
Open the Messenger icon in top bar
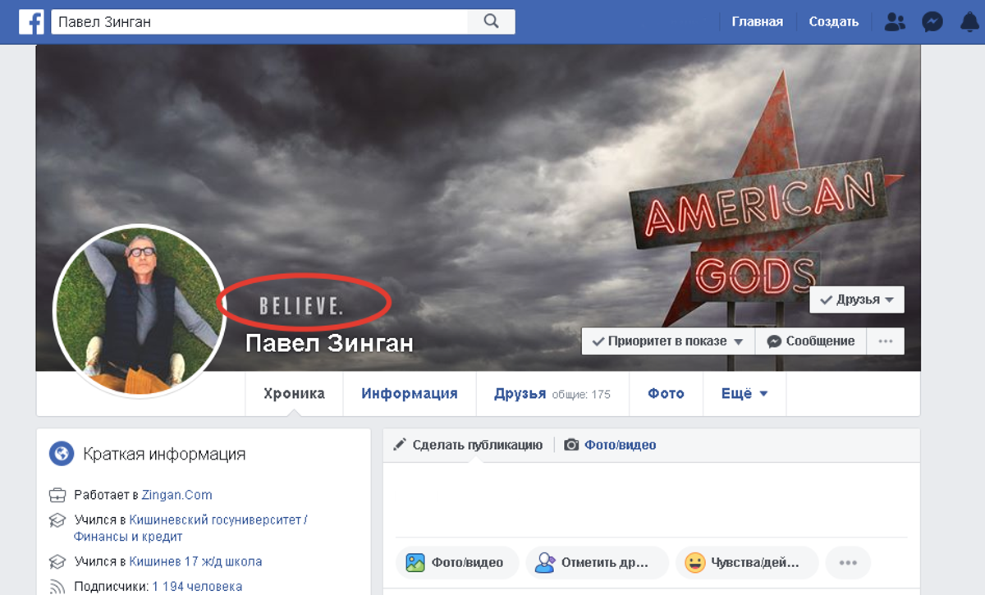[932, 22]
